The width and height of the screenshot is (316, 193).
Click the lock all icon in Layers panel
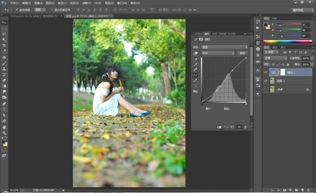click(288, 64)
